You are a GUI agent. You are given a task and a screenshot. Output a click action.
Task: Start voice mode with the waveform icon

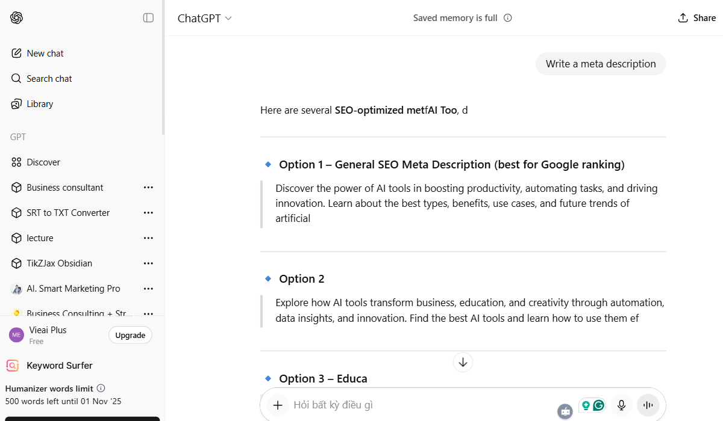(x=648, y=405)
